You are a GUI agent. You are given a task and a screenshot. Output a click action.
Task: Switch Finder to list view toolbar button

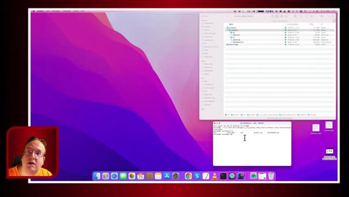(277, 16)
